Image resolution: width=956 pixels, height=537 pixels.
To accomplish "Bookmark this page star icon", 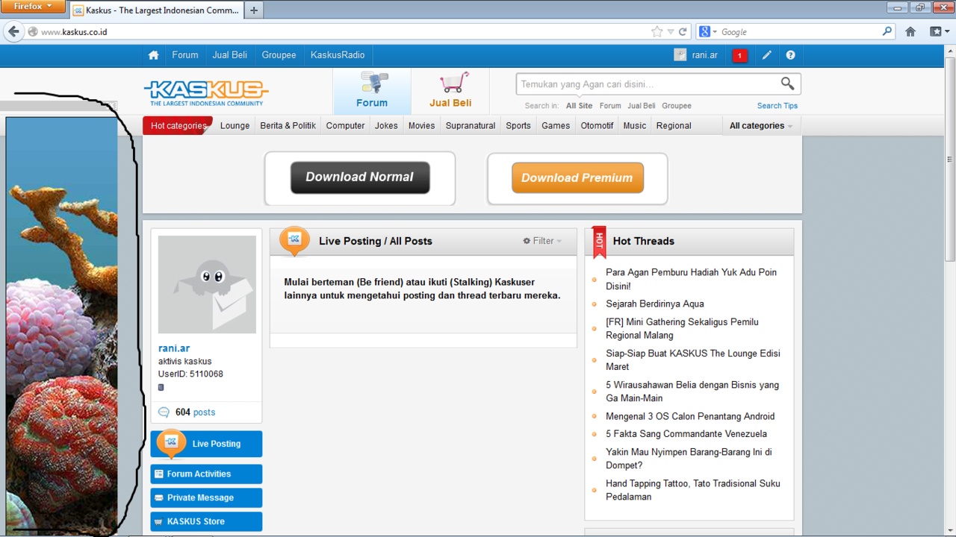I will (x=657, y=32).
